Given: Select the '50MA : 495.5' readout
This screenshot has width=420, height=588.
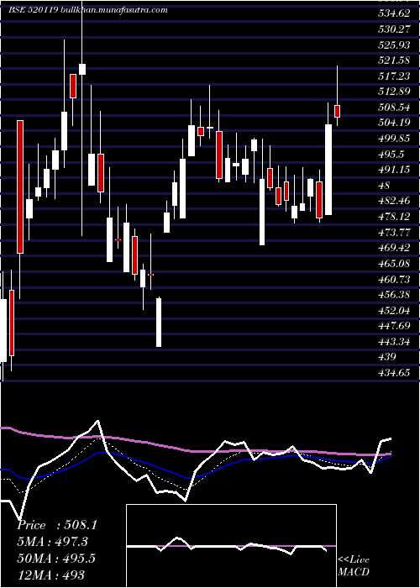Looking at the screenshot, I should pos(56,558).
